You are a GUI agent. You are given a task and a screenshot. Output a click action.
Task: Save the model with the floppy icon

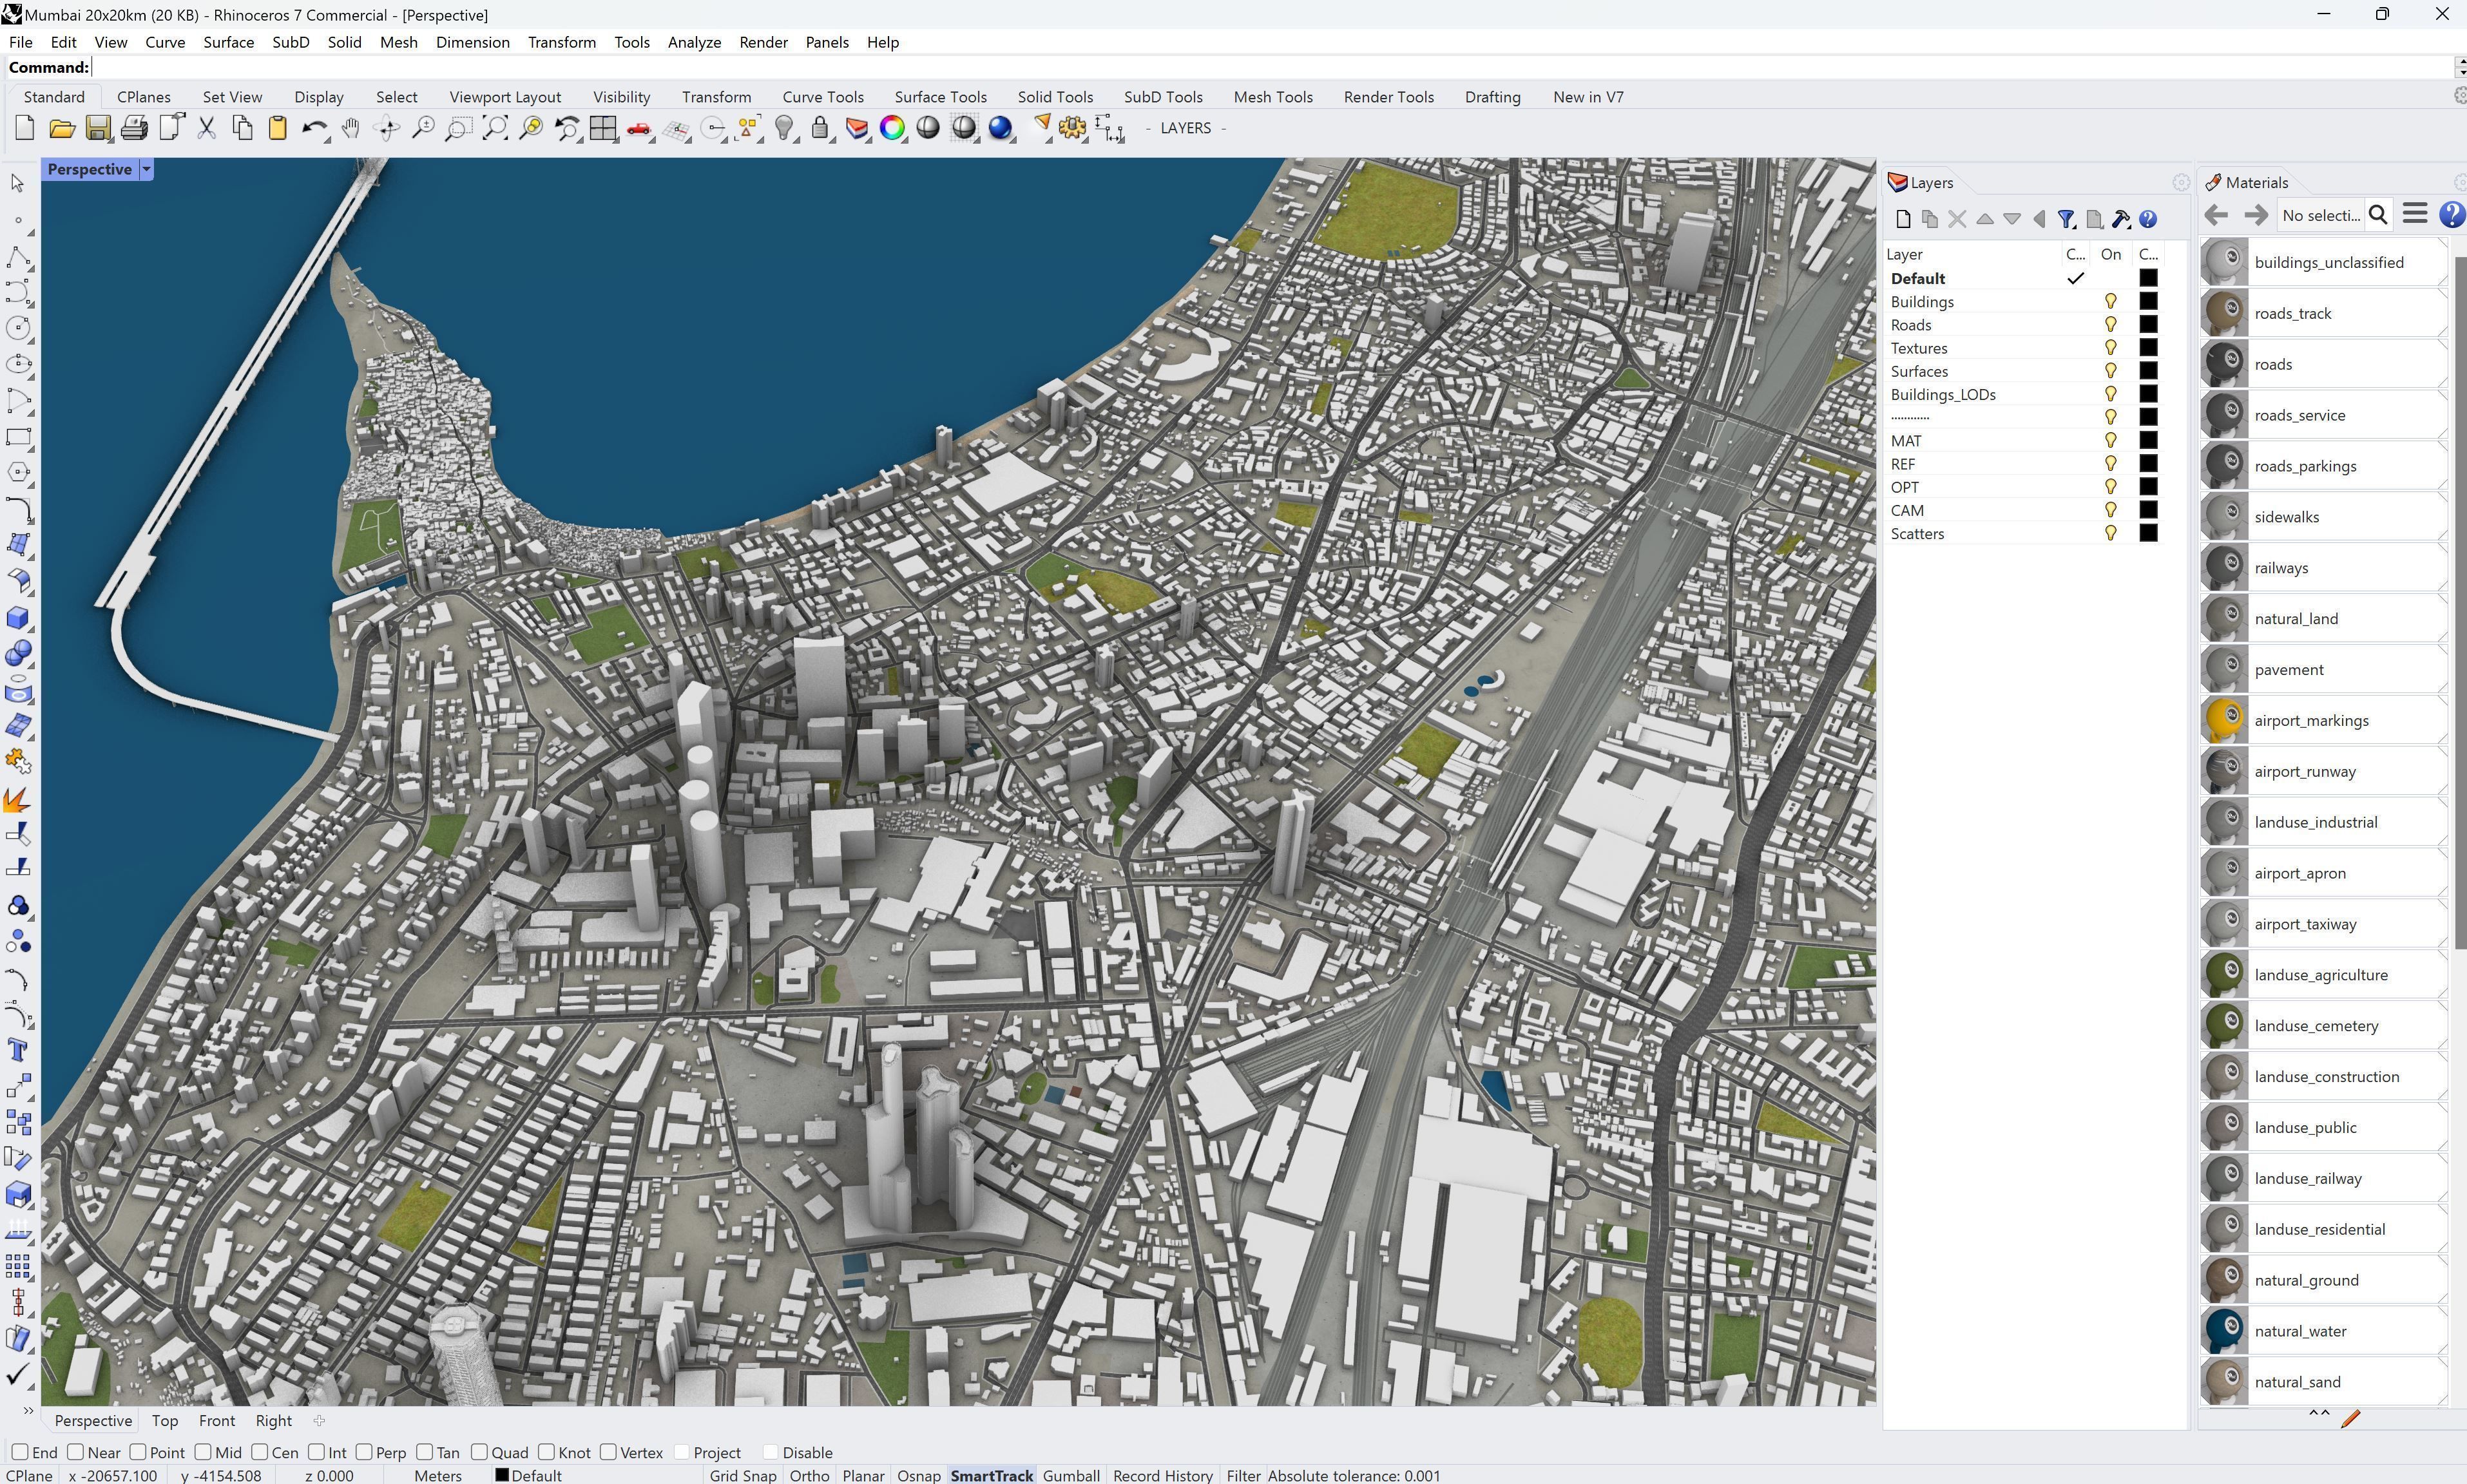98,128
